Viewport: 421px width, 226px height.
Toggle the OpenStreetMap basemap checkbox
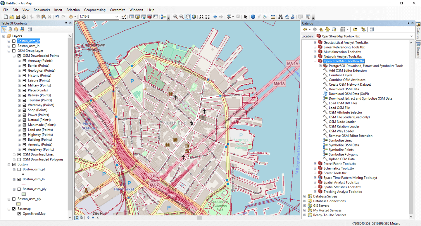(19, 214)
